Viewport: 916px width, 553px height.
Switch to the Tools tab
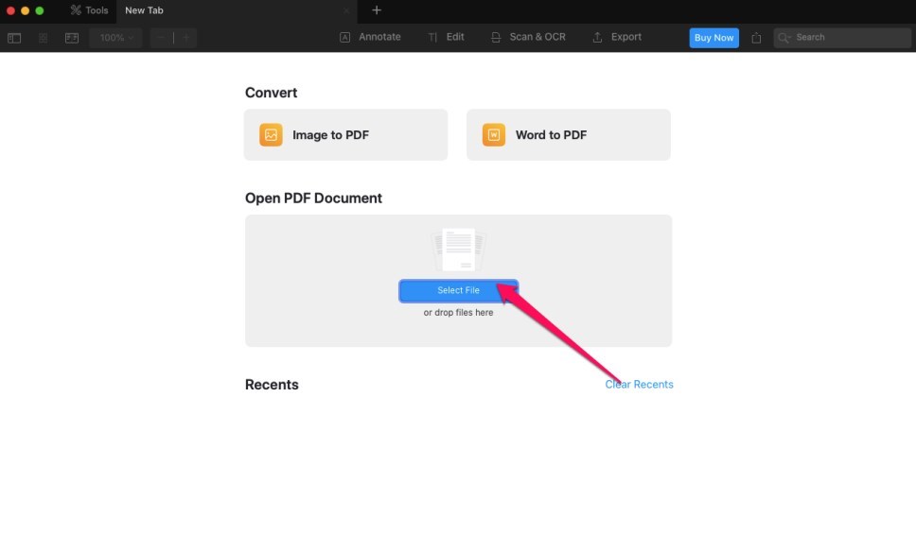pos(88,10)
